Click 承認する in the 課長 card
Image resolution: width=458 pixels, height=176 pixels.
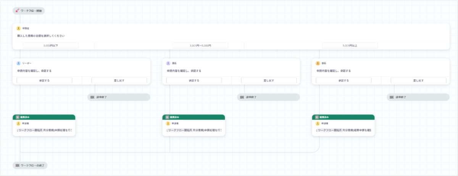pyautogui.click(x=194, y=81)
